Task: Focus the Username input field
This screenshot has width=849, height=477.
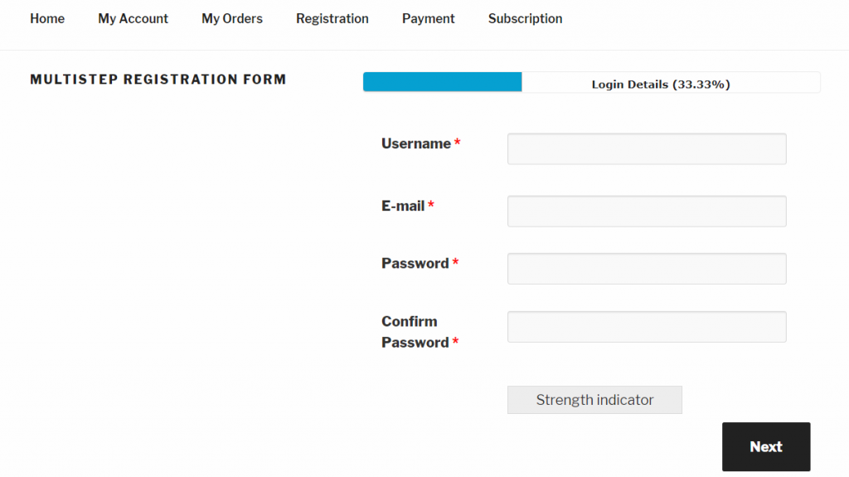Action: pyautogui.click(x=647, y=149)
